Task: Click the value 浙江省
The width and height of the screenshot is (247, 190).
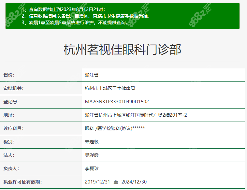Action: point(92,75)
